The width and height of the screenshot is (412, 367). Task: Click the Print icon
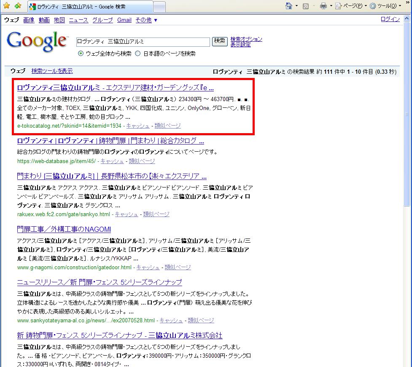(x=323, y=6)
